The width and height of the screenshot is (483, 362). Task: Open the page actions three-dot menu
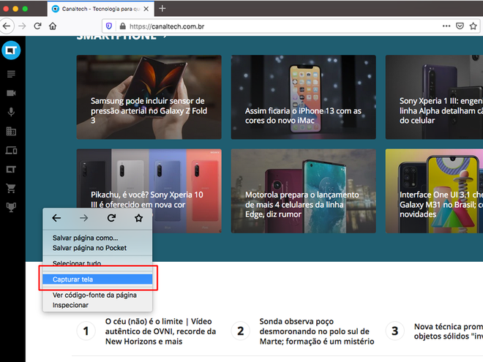(446, 26)
